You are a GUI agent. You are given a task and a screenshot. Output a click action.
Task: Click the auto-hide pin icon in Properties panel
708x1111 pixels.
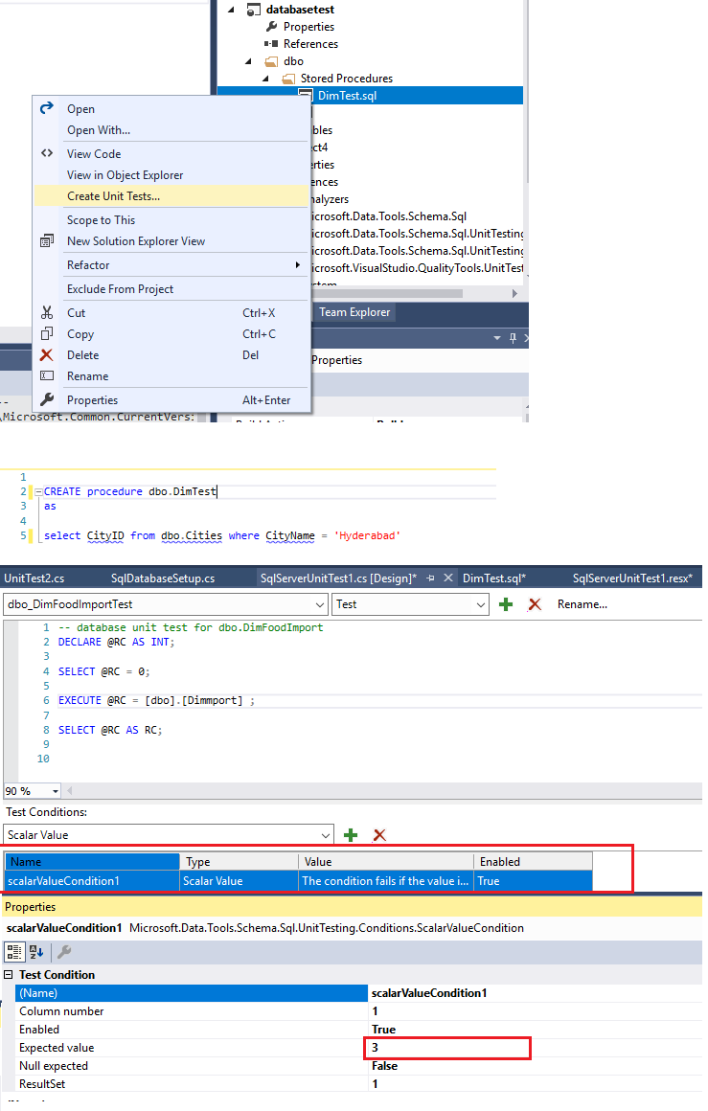[514, 338]
